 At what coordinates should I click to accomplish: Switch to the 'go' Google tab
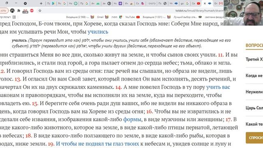(185, 3)
